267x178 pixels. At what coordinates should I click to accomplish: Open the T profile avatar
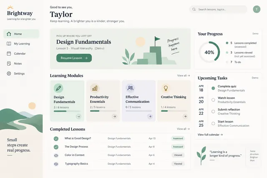257,9
